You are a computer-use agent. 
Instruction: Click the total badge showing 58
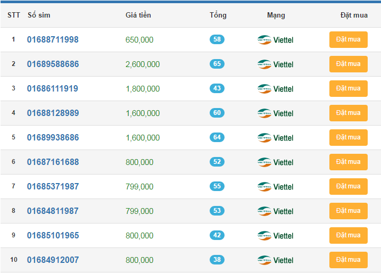(x=217, y=39)
